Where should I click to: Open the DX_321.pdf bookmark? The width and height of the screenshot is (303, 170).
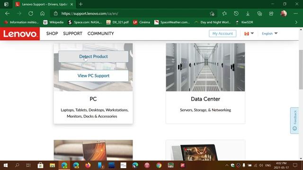117,22
